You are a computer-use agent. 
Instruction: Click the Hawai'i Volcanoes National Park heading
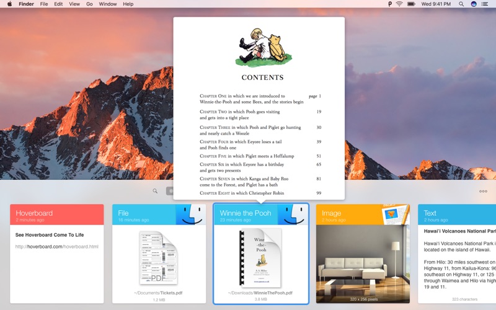tap(459, 231)
